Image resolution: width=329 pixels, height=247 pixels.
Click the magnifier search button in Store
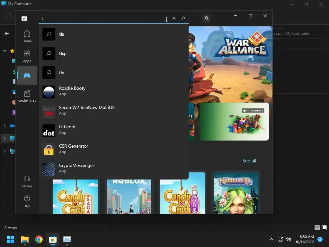(183, 18)
